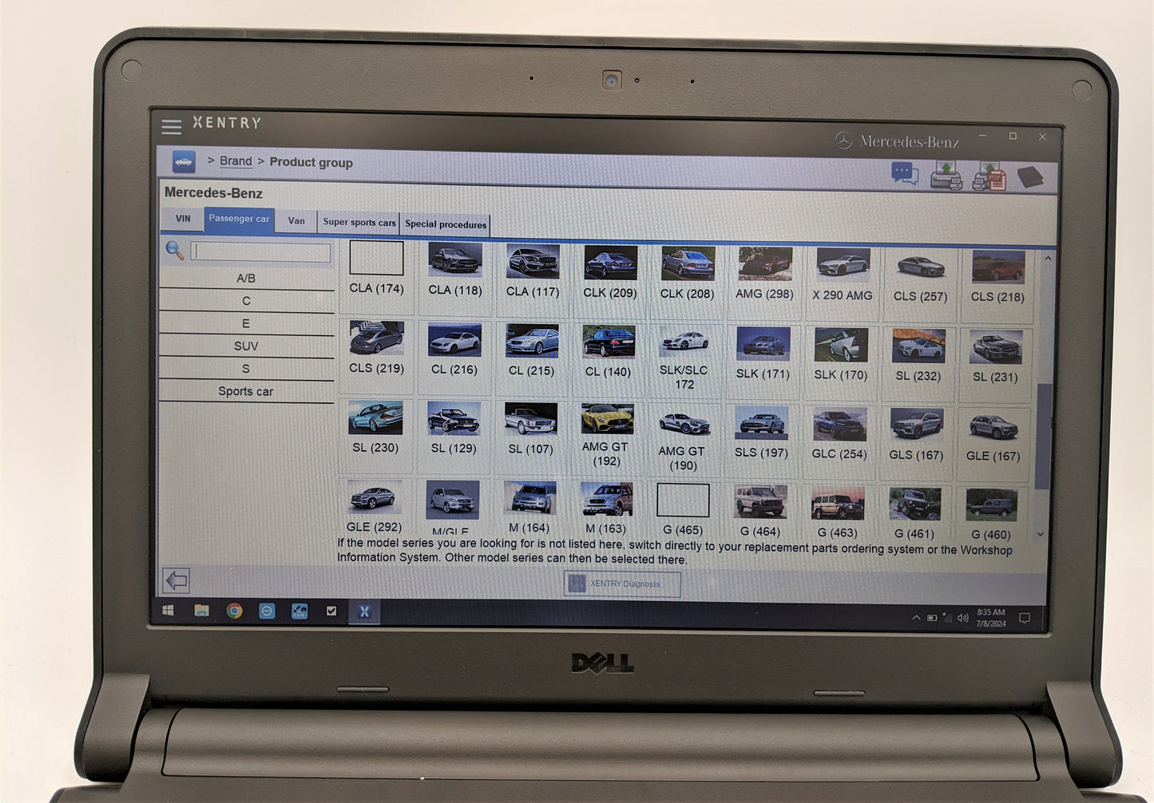Open the XENTRY hamburger menu
Screen dimensions: 1154x803
tap(171, 127)
